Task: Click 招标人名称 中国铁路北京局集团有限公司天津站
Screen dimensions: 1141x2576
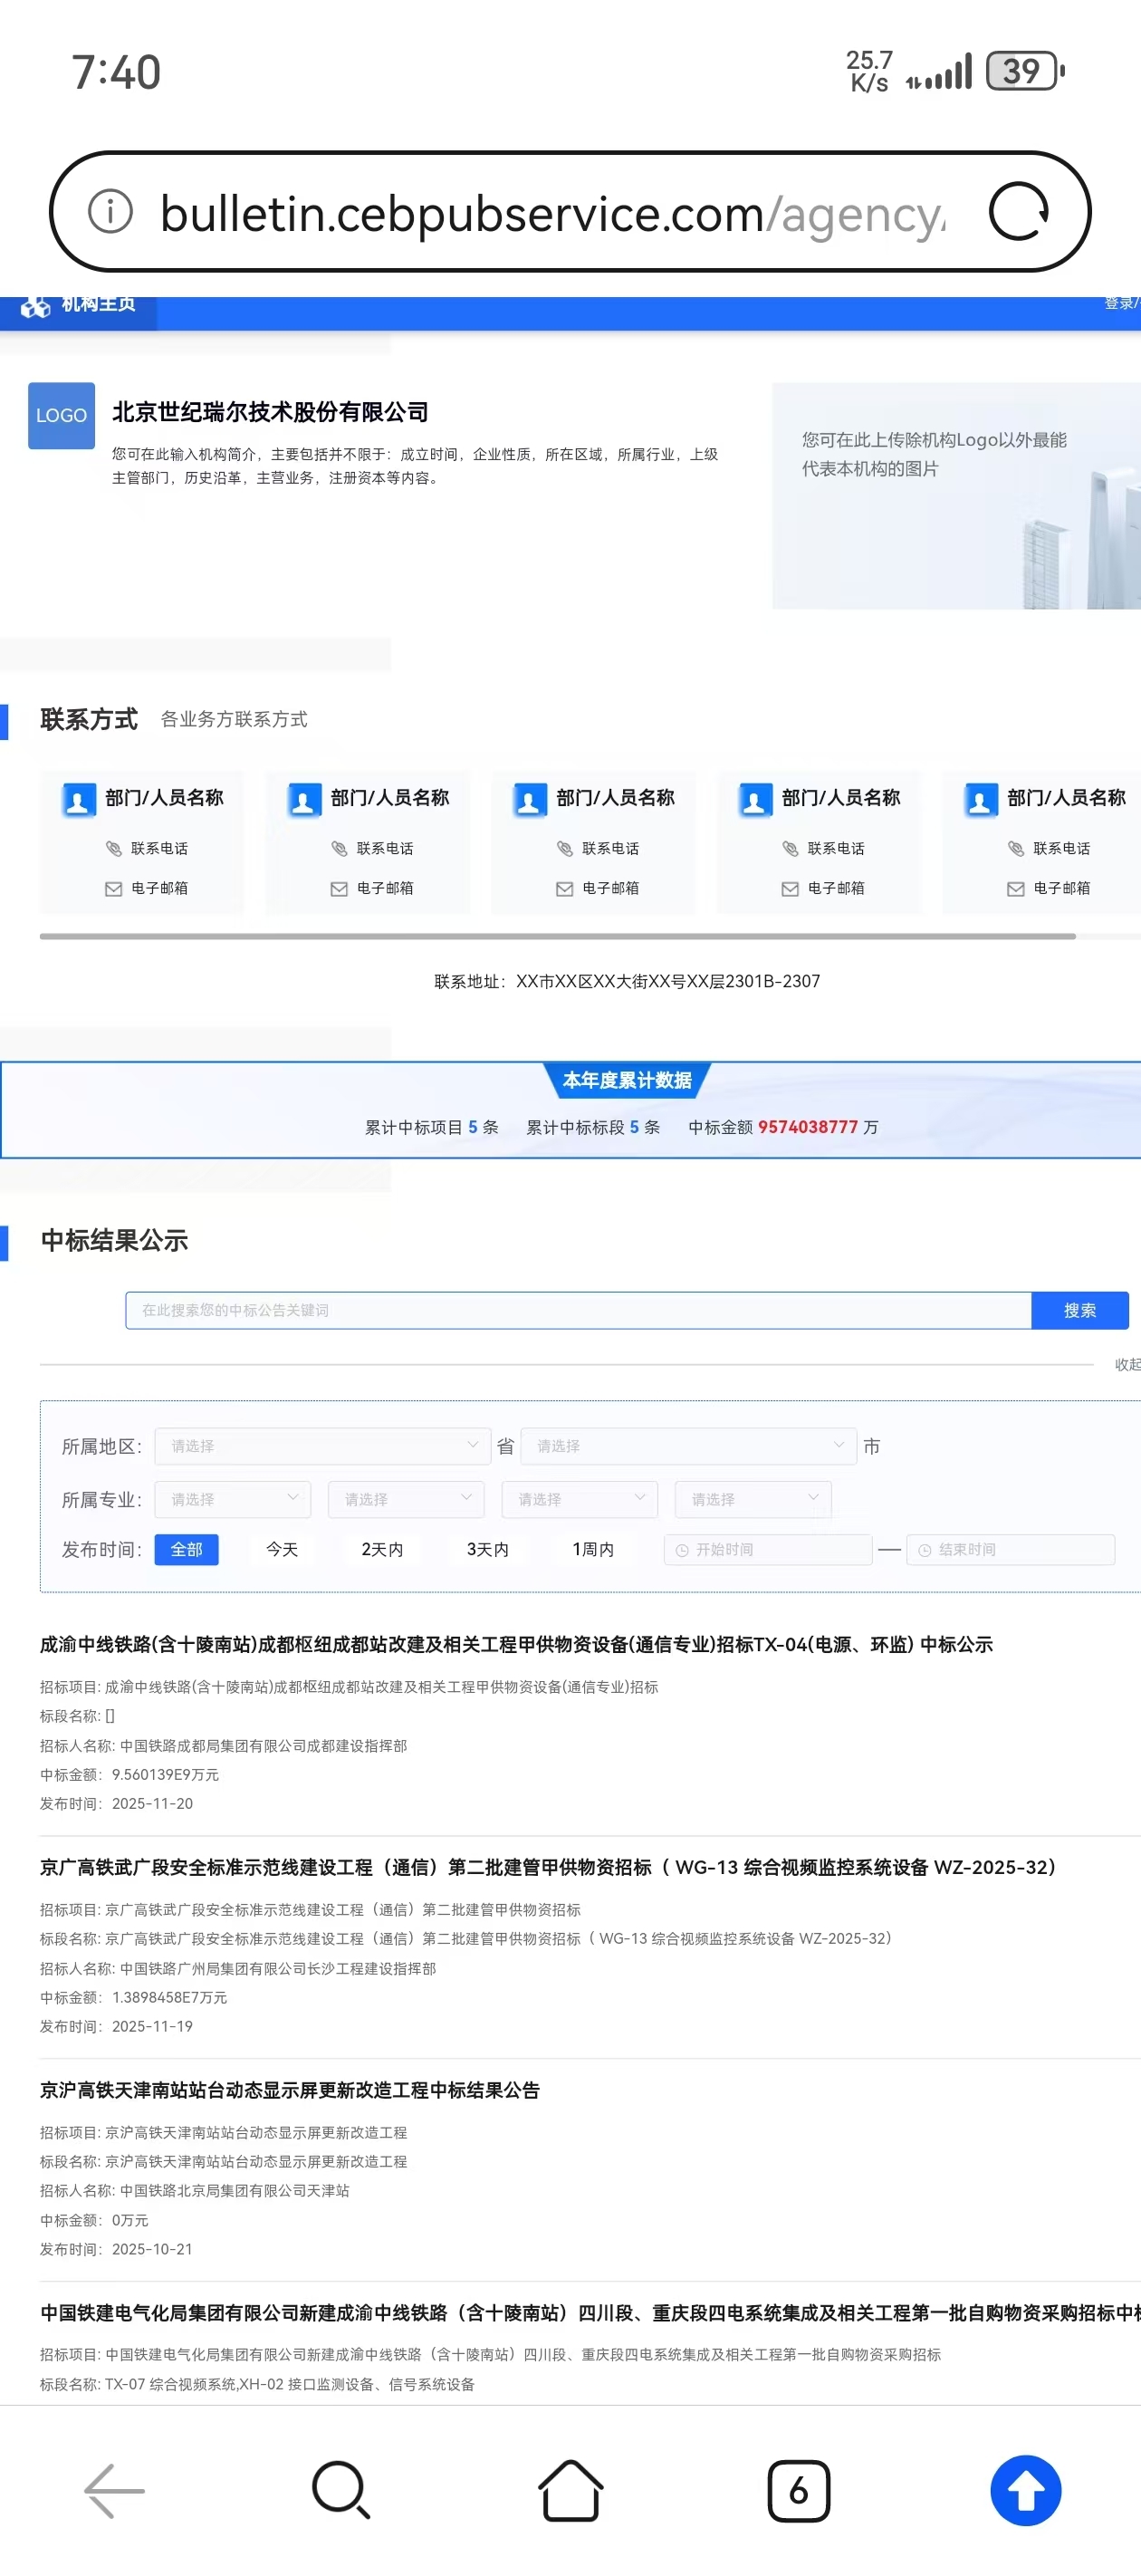Action: point(195,2190)
